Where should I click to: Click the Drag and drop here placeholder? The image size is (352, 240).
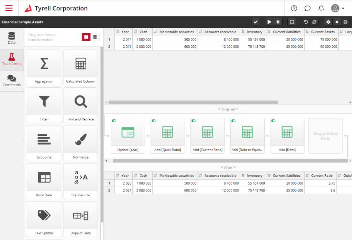[326, 136]
